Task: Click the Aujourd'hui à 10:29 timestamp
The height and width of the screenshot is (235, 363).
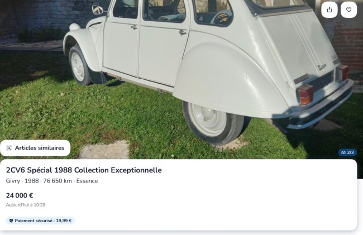Action: pos(26,205)
